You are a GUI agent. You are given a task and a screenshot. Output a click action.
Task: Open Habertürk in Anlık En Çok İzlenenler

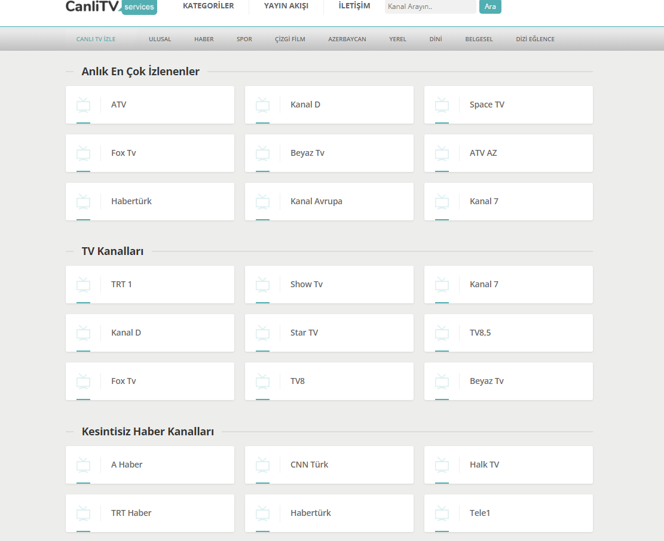click(150, 201)
